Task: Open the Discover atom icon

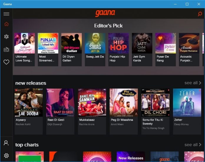Action: point(6,37)
